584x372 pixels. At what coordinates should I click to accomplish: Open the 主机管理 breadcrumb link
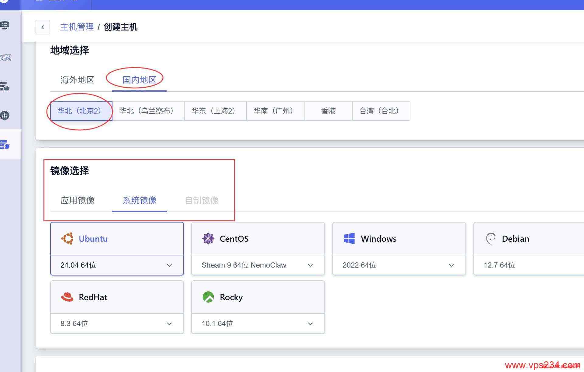coord(77,27)
